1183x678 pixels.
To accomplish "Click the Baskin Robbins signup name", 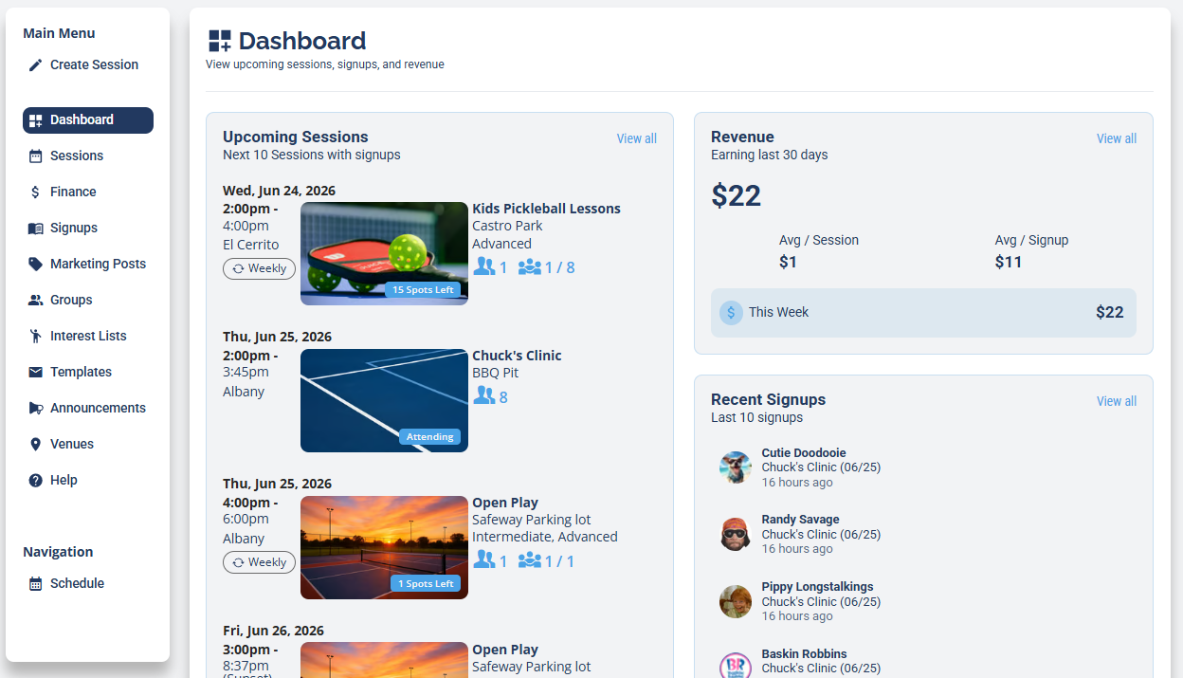I will (x=804, y=654).
